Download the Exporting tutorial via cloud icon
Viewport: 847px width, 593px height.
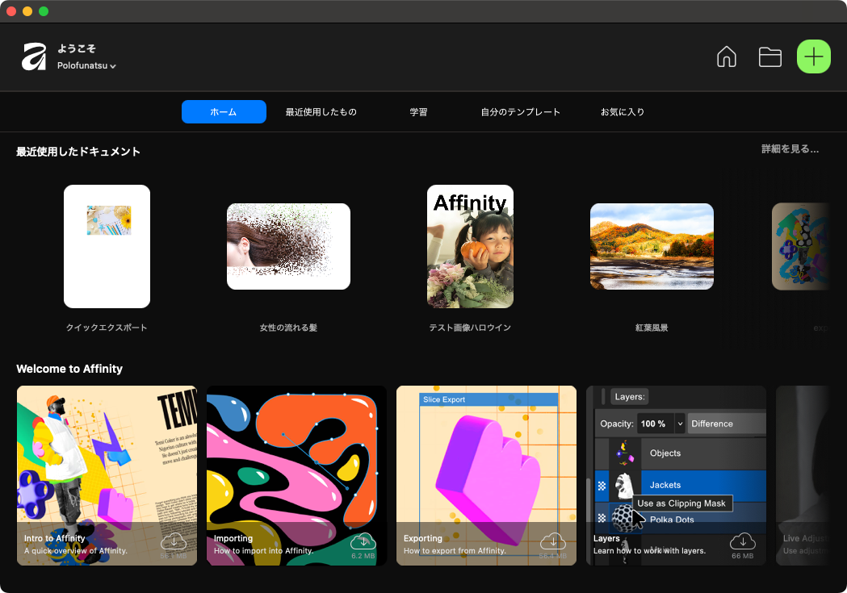click(x=552, y=541)
